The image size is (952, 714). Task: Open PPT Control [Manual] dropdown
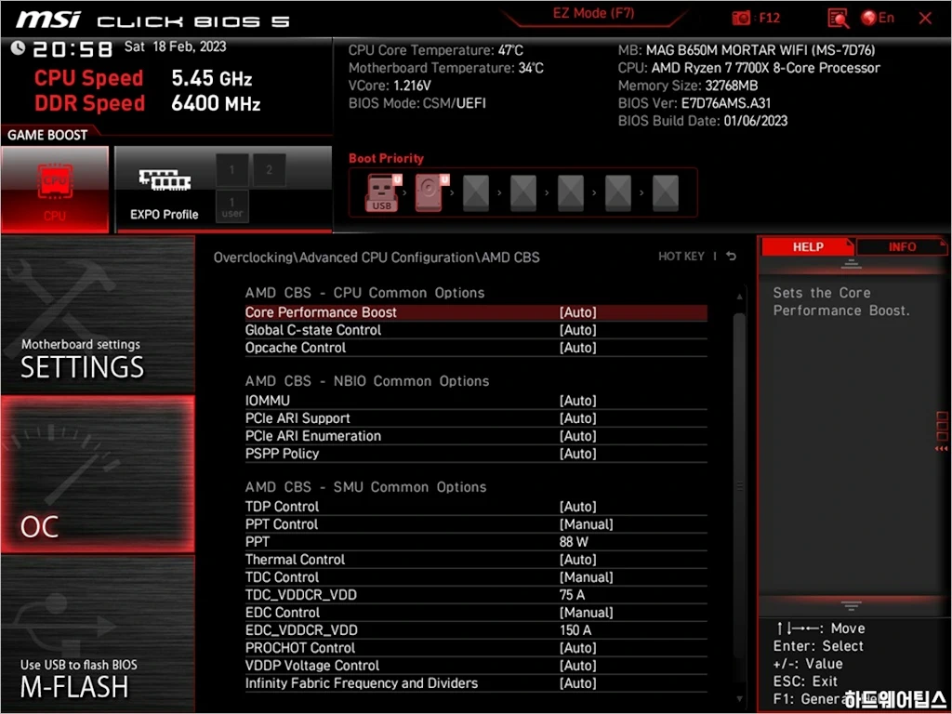point(586,524)
